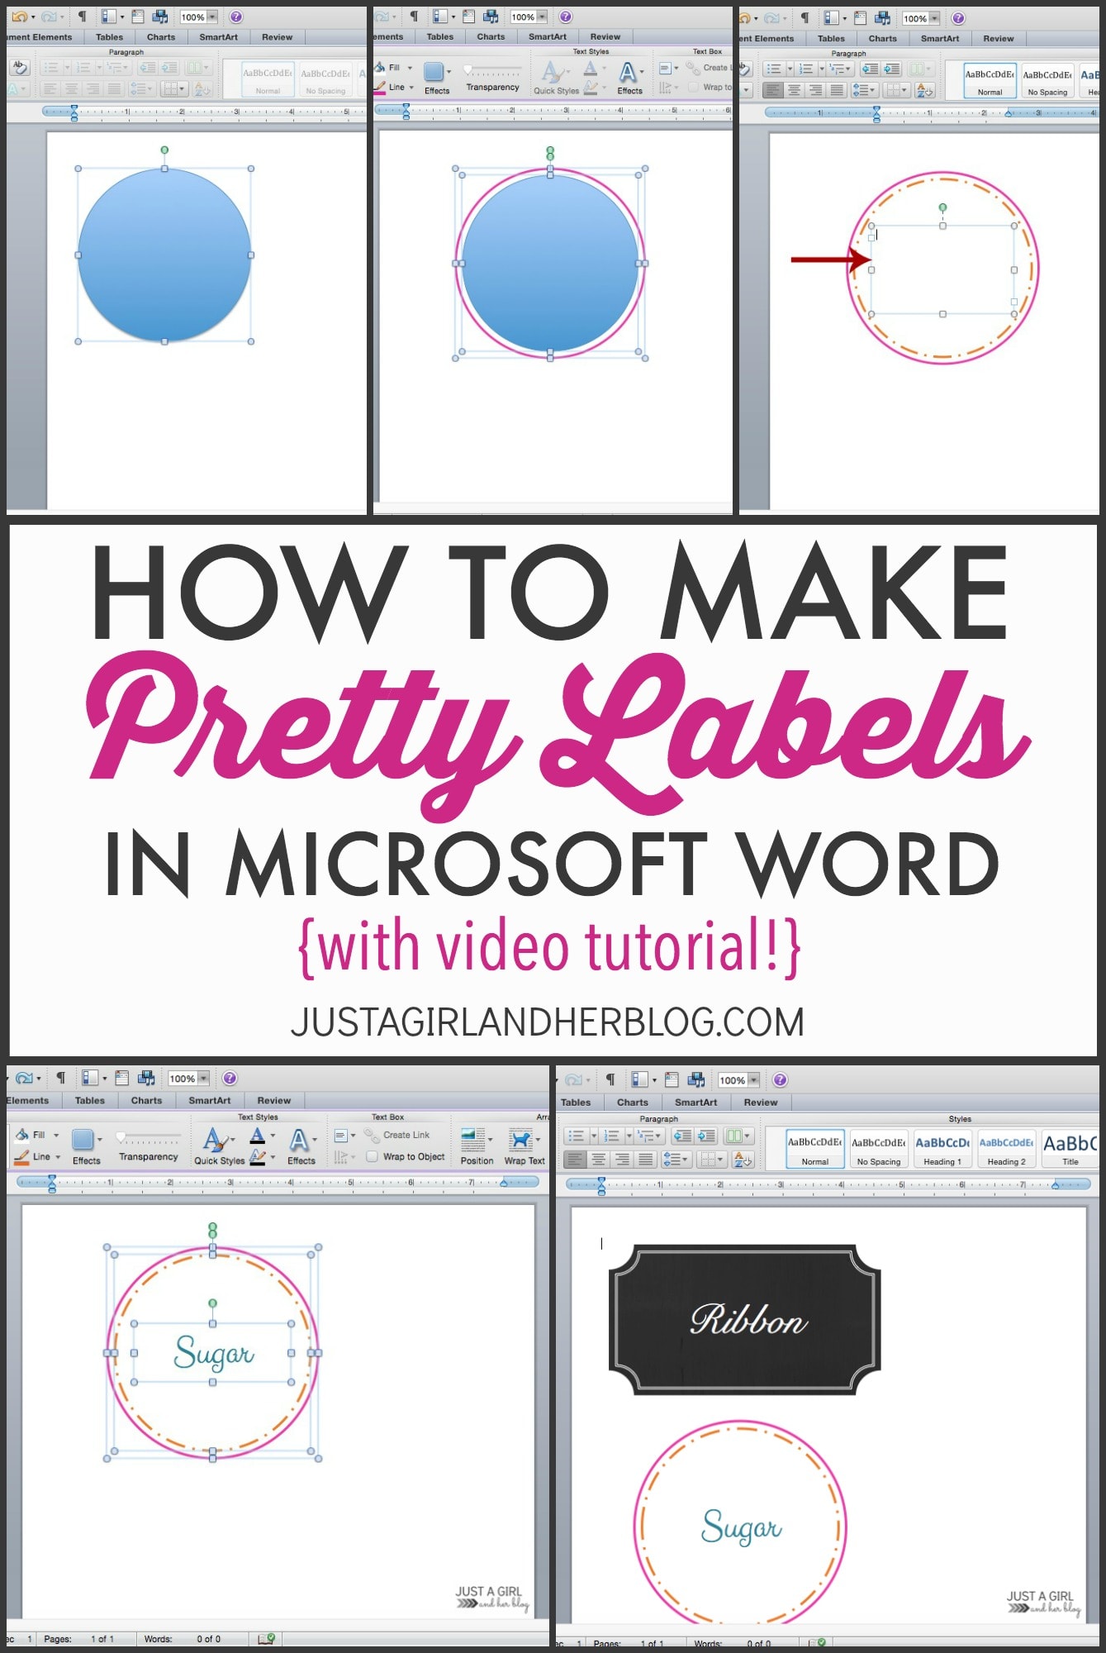
Task: Open text fill color dropdown arrow, Sugar label window
Action: pos(273,1136)
